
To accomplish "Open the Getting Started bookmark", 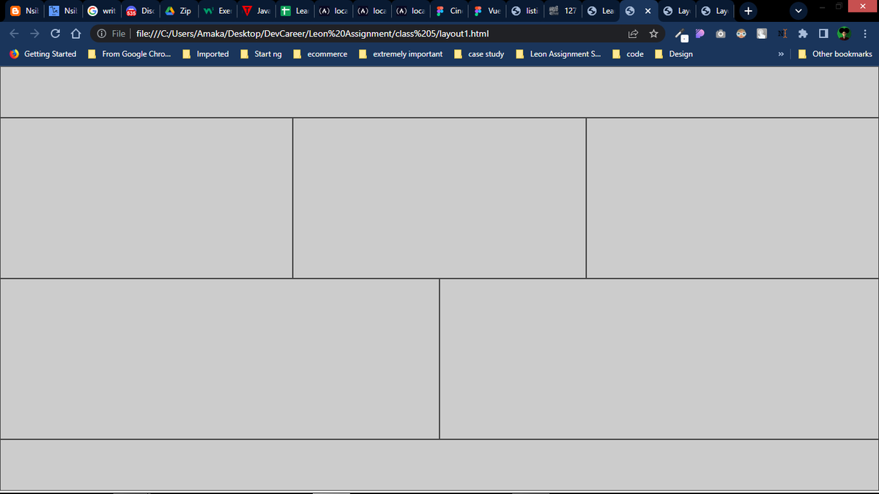I will click(x=42, y=54).
